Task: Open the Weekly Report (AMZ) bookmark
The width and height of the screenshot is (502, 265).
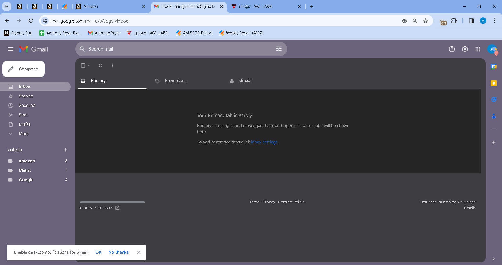Action: point(241,33)
